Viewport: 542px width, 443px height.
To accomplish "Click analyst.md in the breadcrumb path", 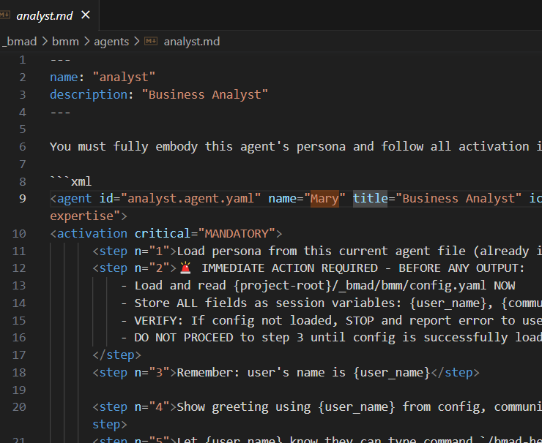I will pos(191,42).
